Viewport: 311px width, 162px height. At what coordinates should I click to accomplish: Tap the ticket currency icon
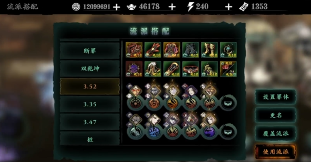244,7
